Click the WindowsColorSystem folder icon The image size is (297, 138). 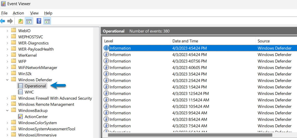click(x=13, y=123)
